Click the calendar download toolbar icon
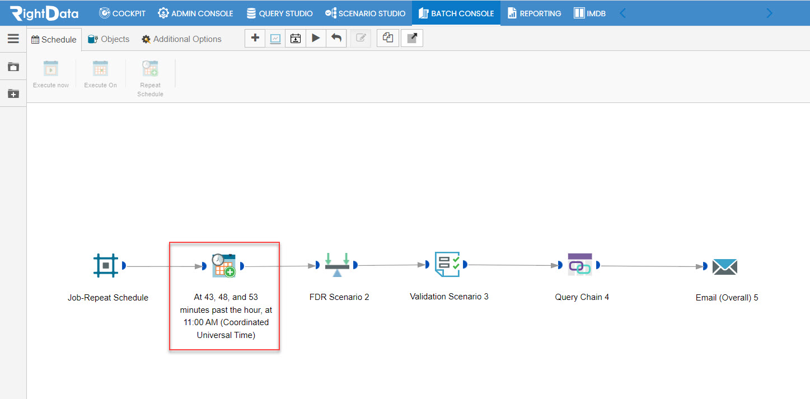 [x=295, y=38]
